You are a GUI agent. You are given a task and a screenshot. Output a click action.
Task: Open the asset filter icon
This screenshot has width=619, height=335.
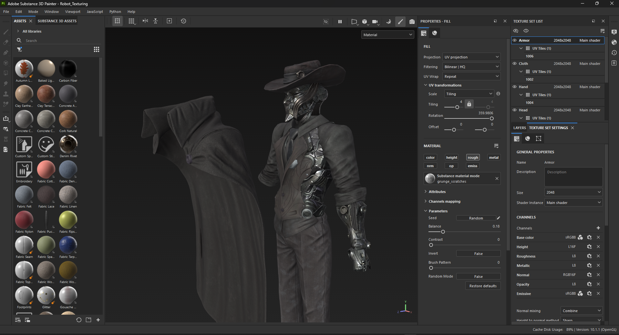20,49
